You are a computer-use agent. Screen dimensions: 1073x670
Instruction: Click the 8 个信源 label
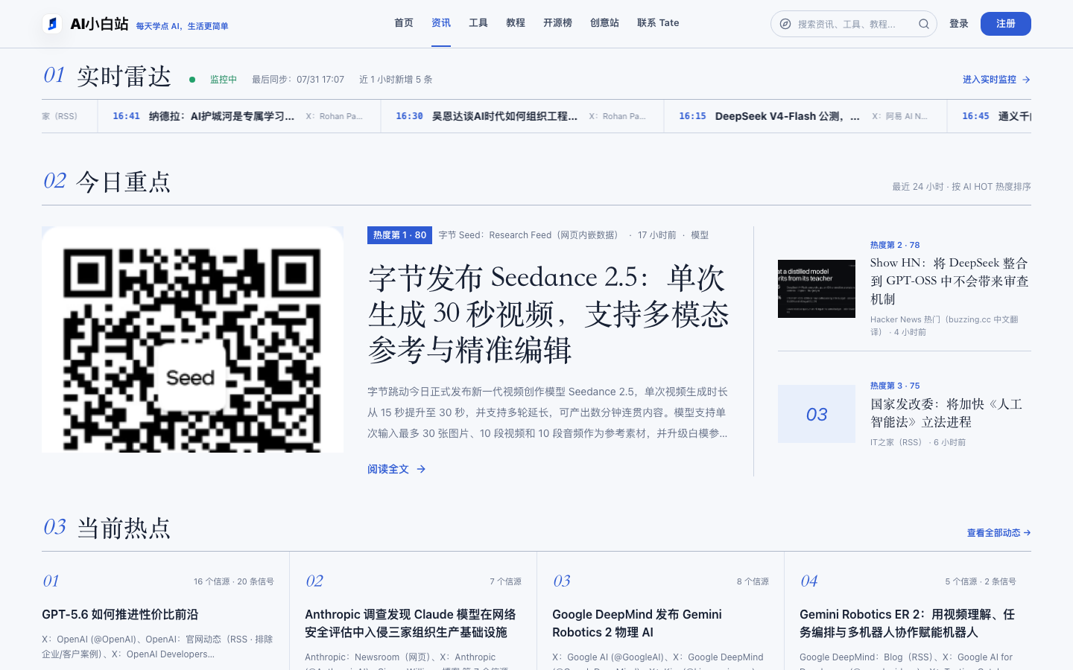pos(753,581)
